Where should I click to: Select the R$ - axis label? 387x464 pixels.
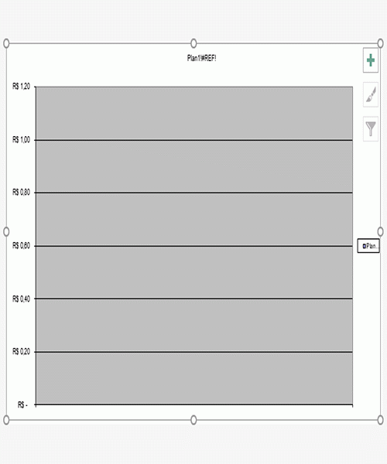[22, 404]
